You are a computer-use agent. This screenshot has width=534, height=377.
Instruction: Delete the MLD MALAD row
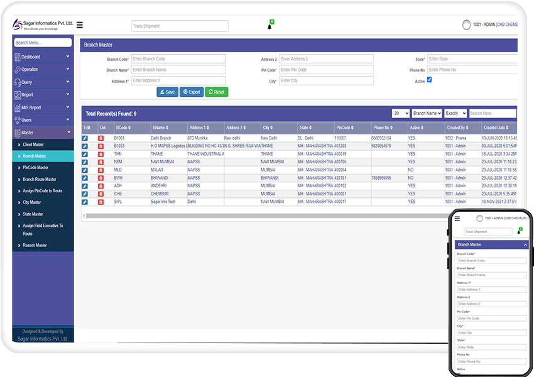tap(101, 170)
